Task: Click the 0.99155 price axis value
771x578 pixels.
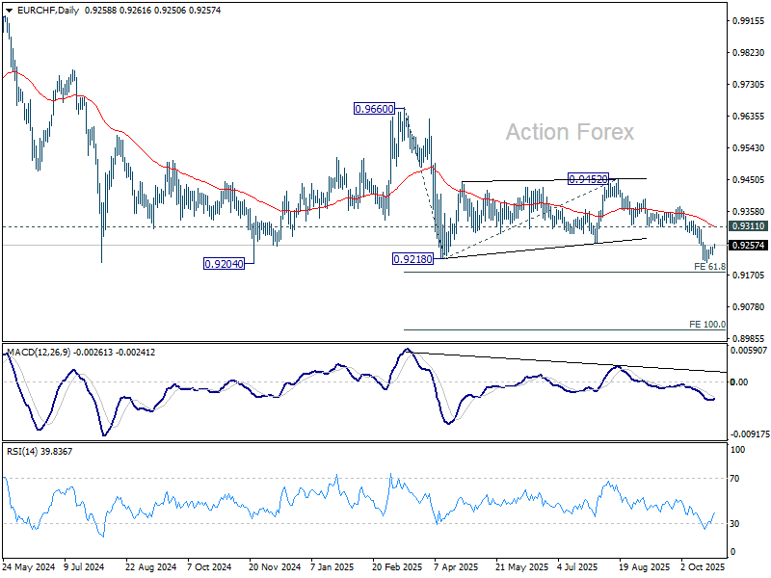Action: tap(749, 20)
